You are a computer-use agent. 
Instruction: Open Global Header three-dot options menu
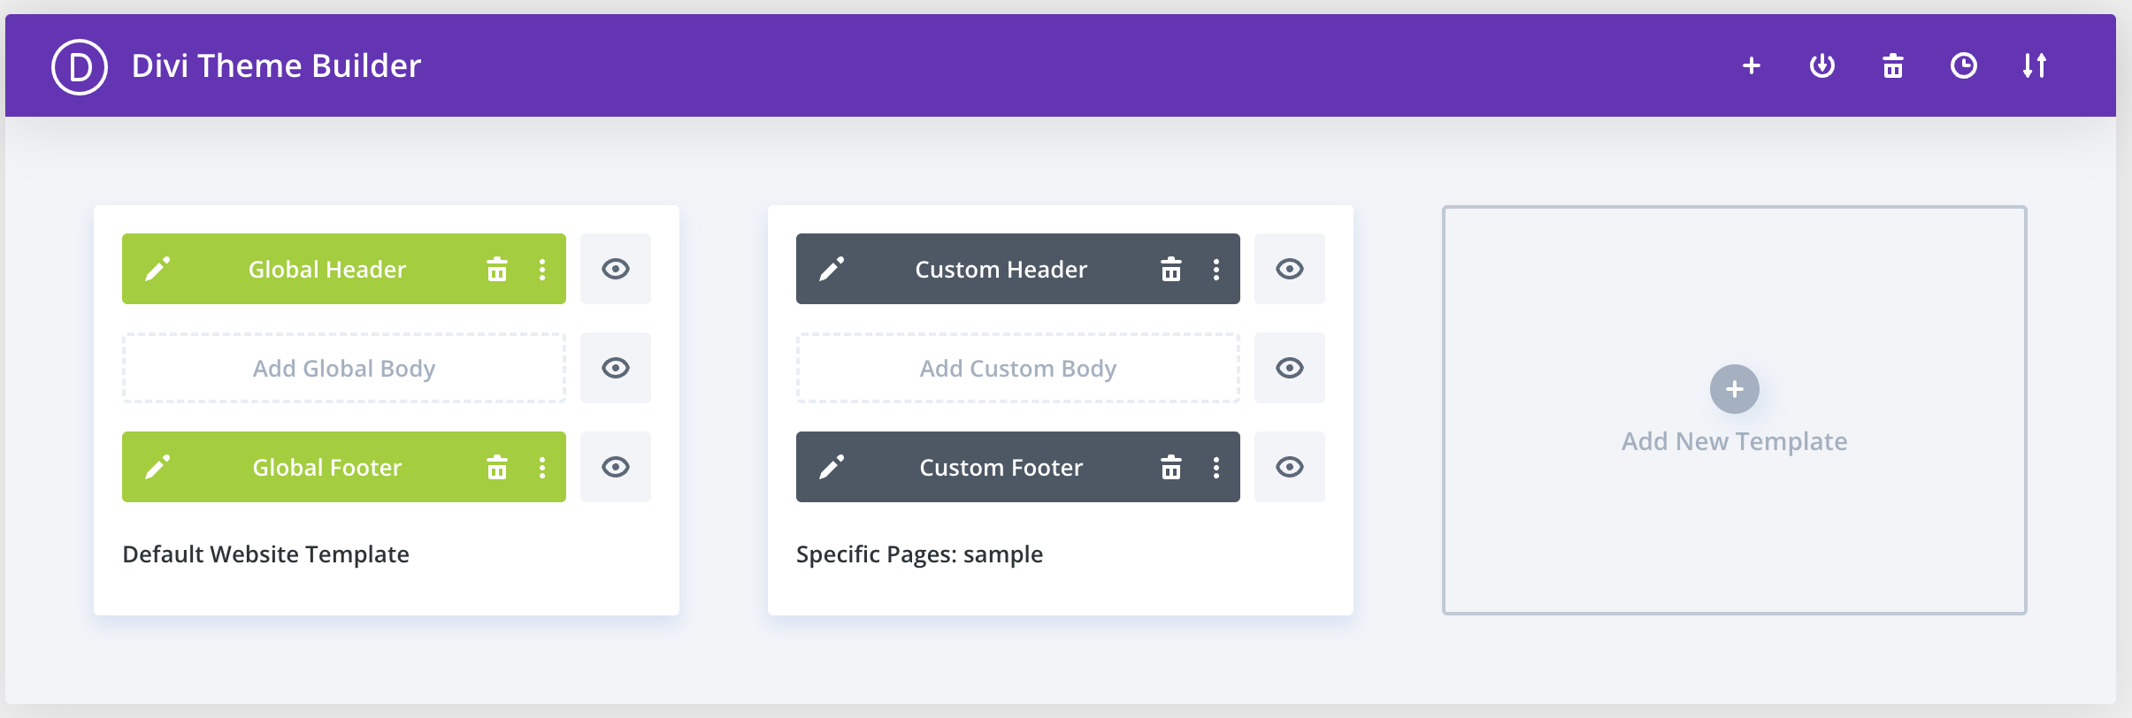click(542, 269)
